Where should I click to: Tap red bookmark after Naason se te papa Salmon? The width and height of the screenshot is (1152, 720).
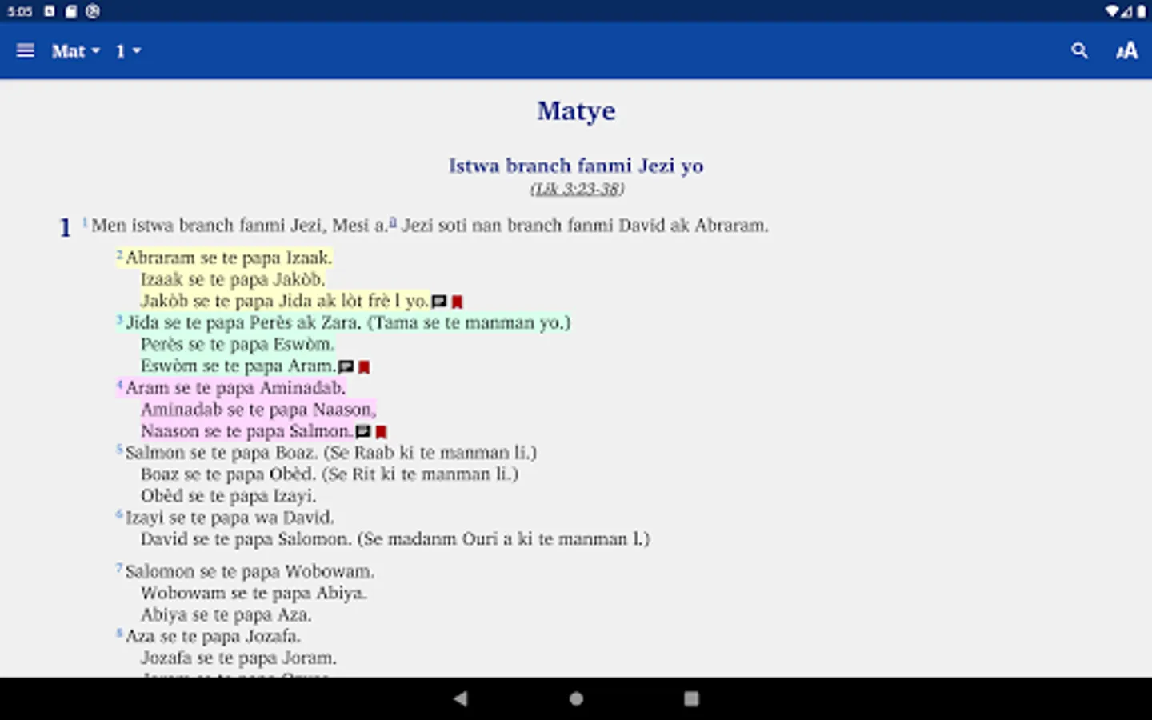(x=381, y=431)
